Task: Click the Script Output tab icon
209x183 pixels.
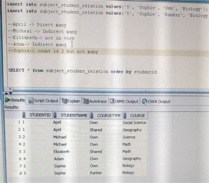Action: (31, 101)
